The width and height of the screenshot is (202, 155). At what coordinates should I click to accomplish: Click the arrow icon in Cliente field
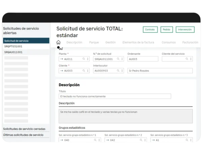pos(61,71)
